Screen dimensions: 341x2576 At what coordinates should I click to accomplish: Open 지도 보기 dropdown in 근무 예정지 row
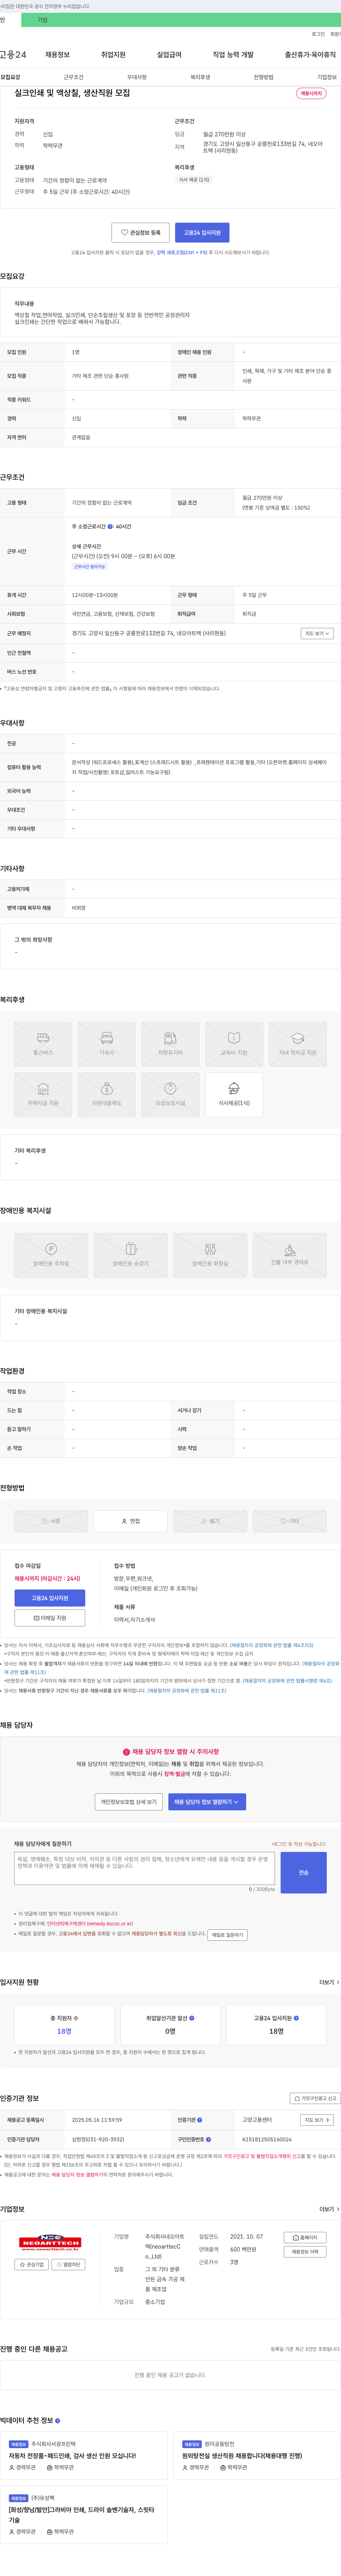tap(317, 633)
